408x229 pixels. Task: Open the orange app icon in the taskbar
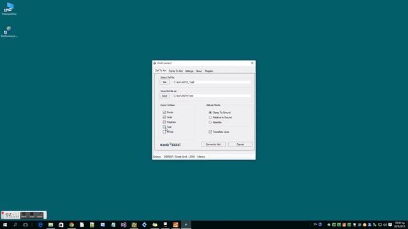tap(176, 225)
